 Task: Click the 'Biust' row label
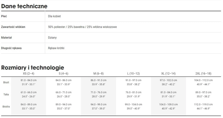[6, 83]
